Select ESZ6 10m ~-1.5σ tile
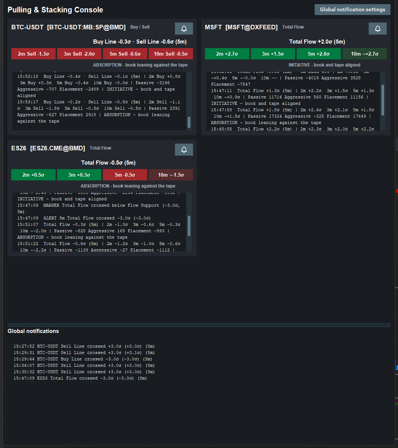 pos(171,175)
